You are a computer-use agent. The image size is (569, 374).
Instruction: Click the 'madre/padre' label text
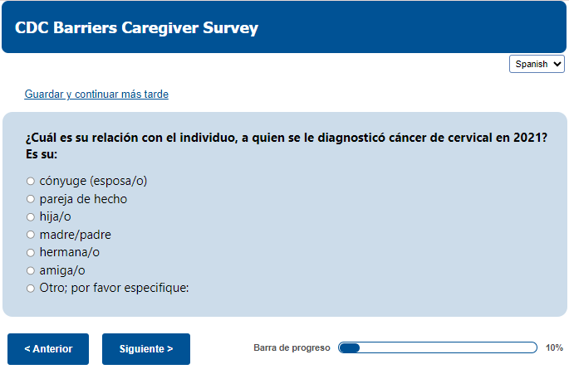[x=75, y=235]
